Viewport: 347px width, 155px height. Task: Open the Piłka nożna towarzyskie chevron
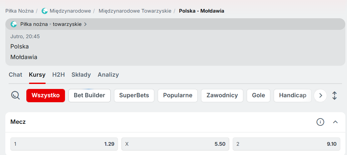point(85,24)
